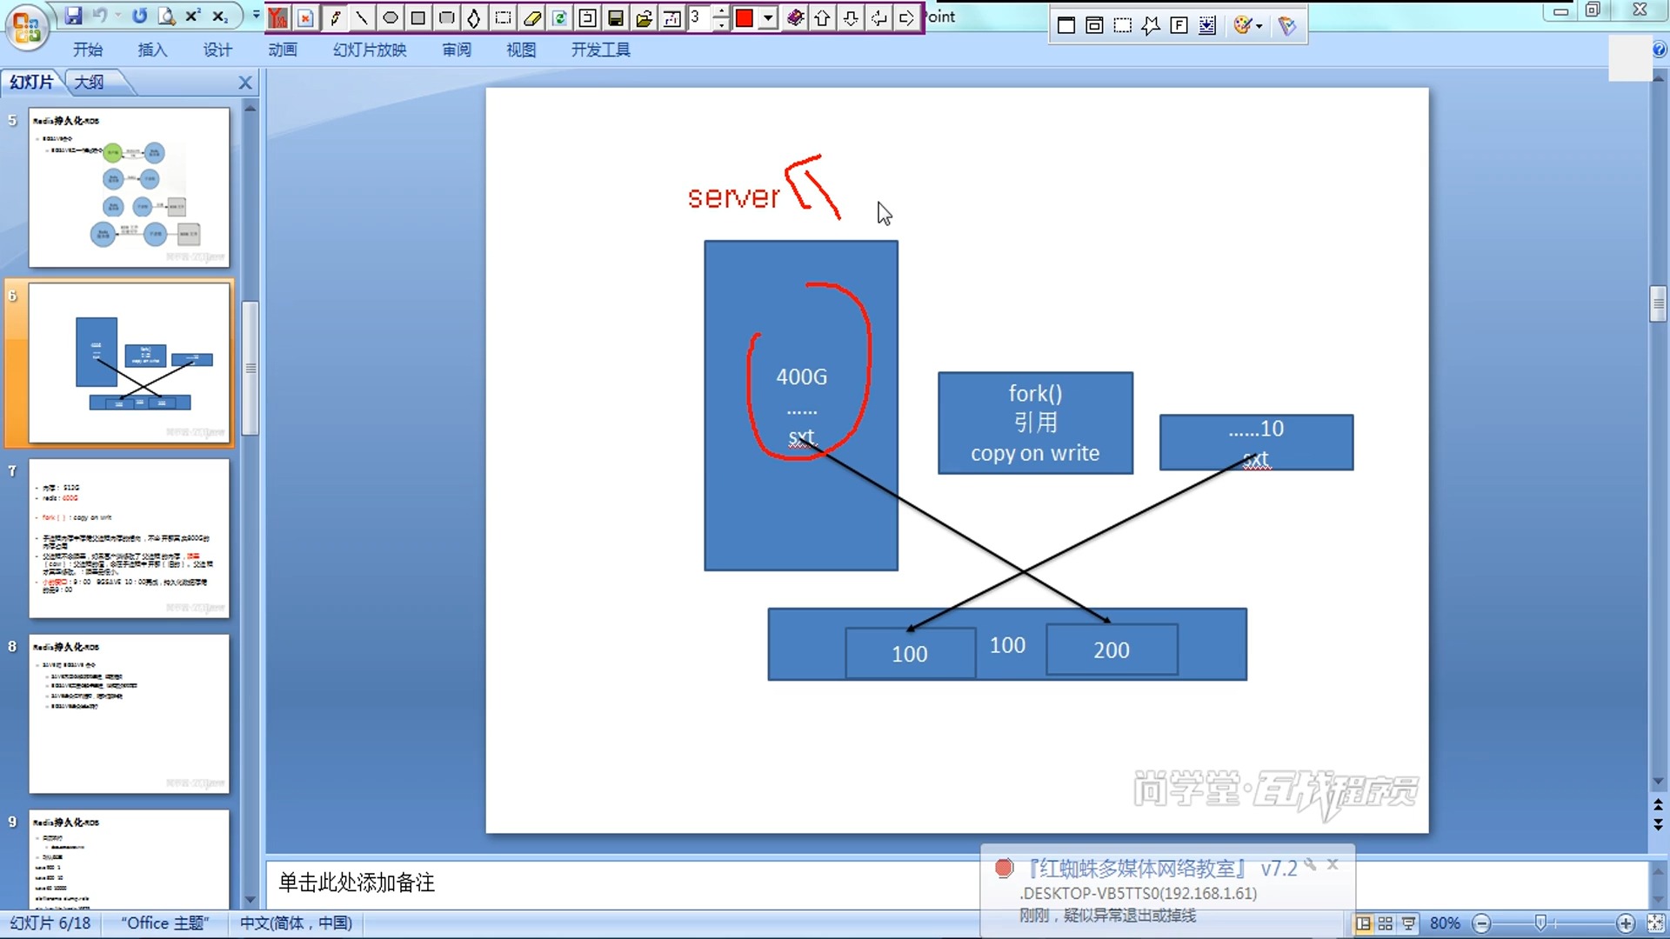Screen dimensions: 1670x939
Task: Open the 审阅 ribbon tab
Action: [457, 50]
